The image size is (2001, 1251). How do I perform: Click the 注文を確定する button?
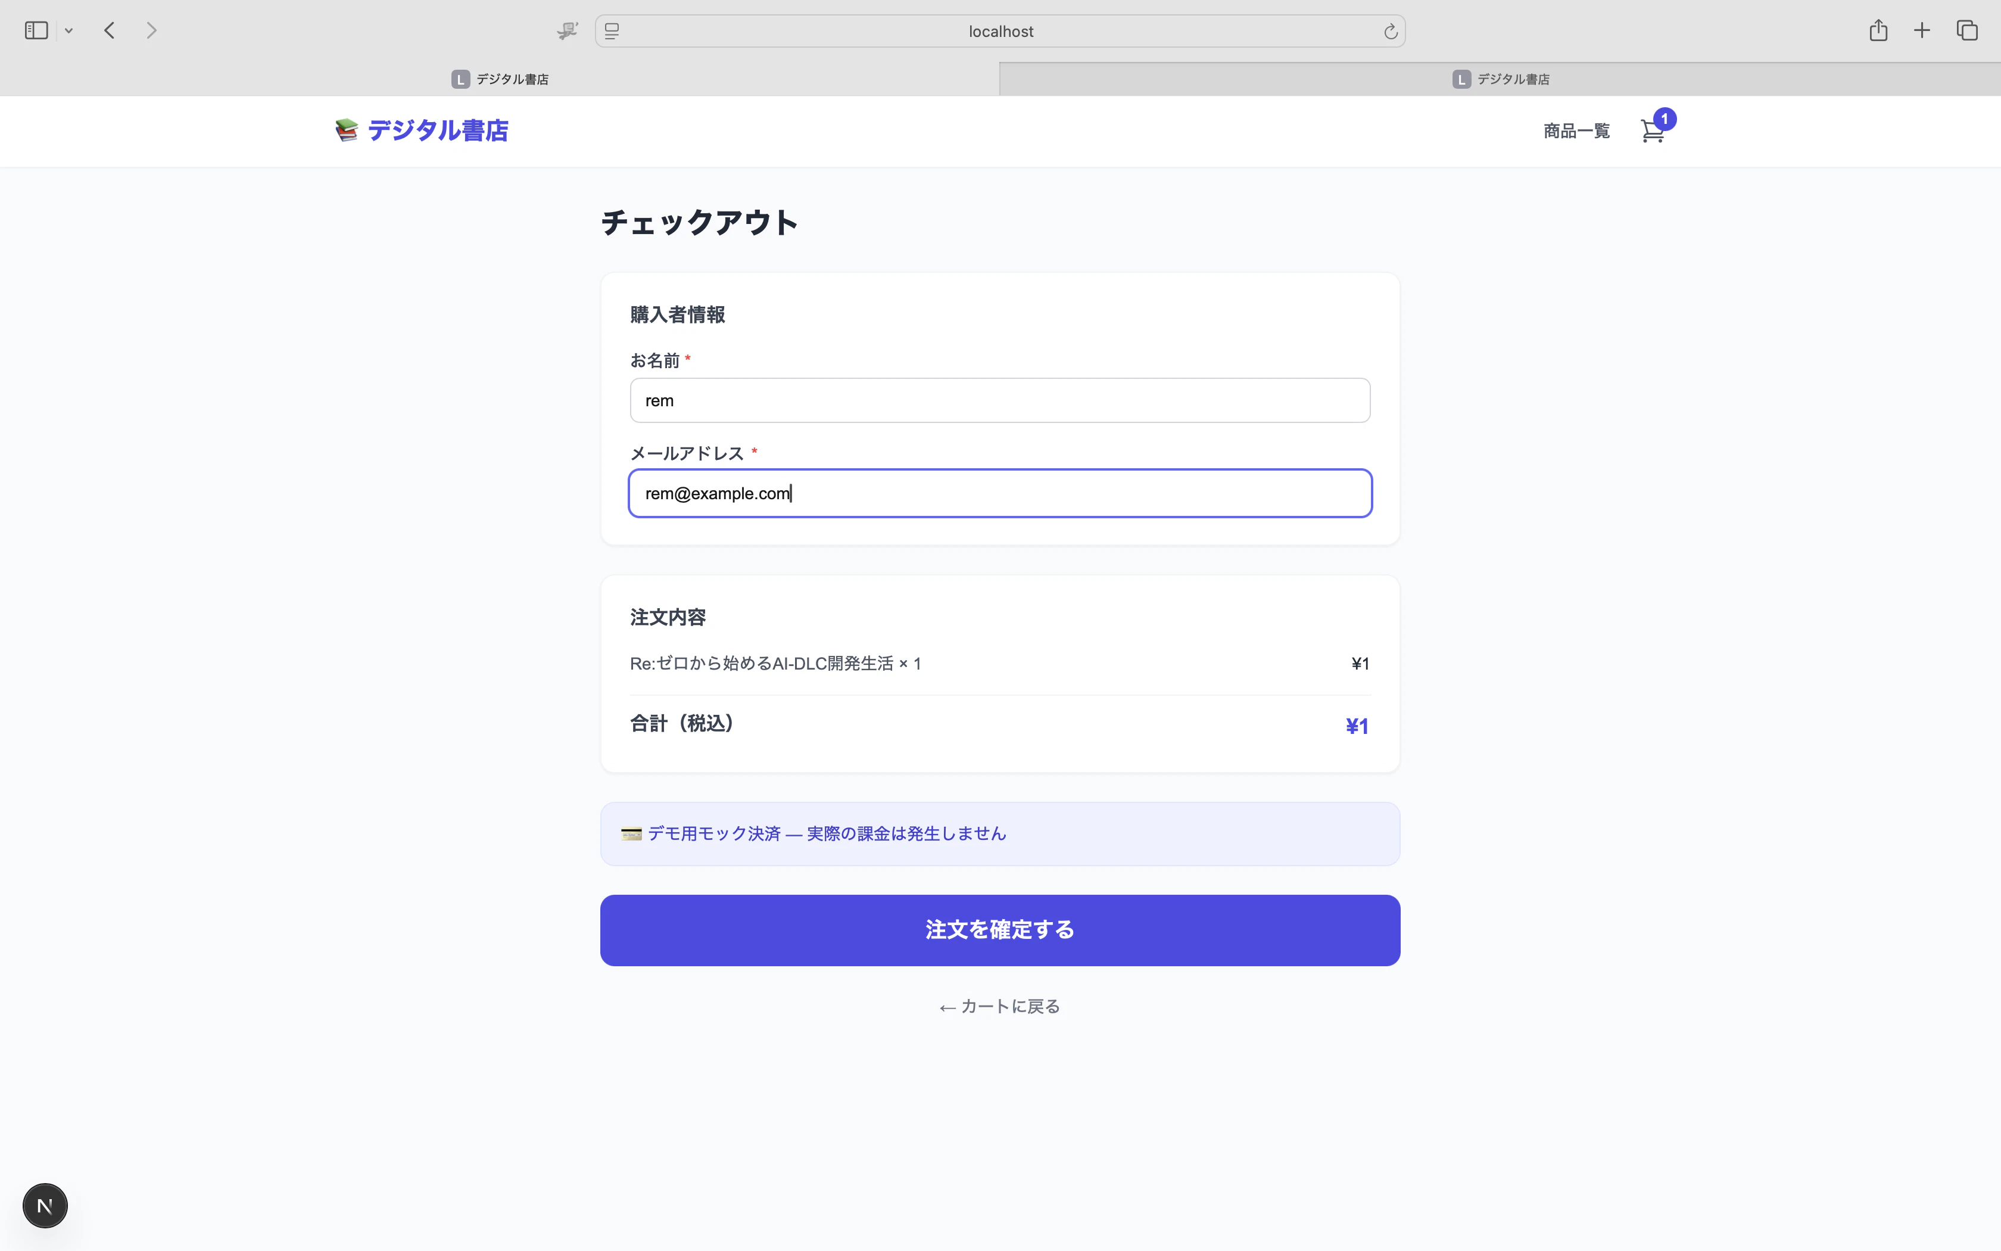pyautogui.click(x=1000, y=930)
